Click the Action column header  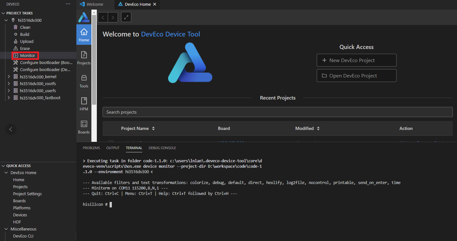[x=406, y=128]
